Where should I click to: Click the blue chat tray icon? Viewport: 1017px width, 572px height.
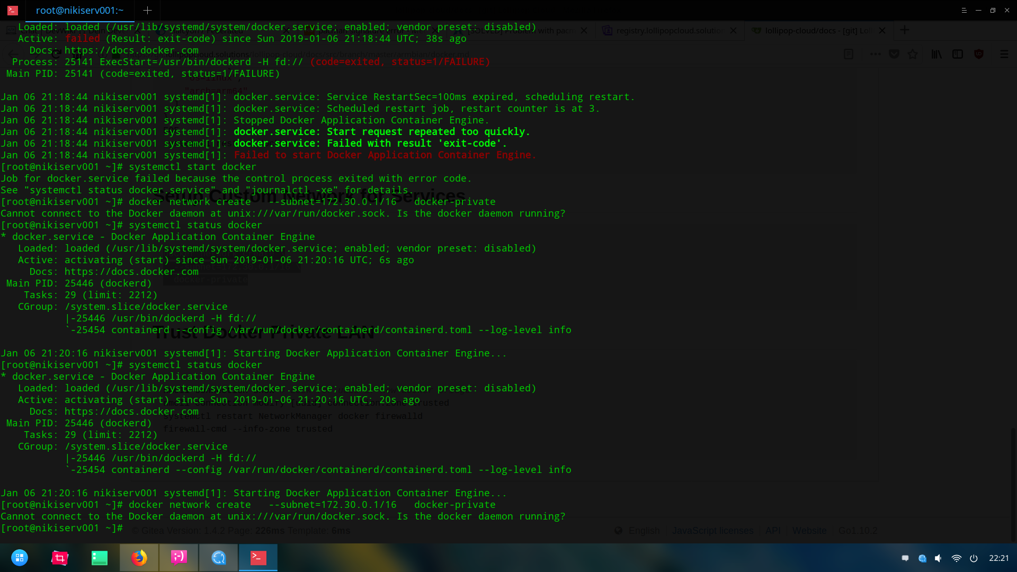coord(922,558)
